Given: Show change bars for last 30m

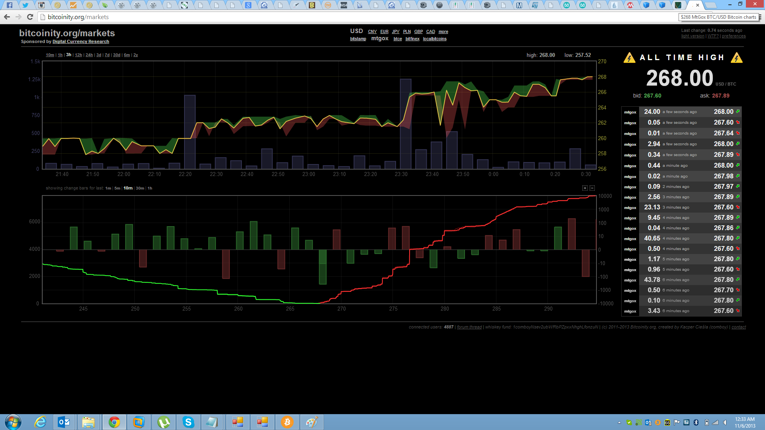Looking at the screenshot, I should pos(140,188).
